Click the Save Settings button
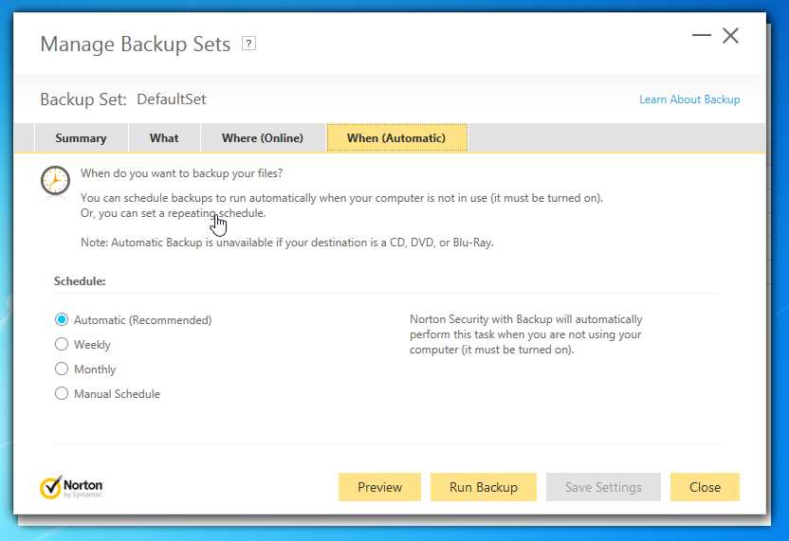Screen dimensions: 789x541 pyautogui.click(x=603, y=487)
